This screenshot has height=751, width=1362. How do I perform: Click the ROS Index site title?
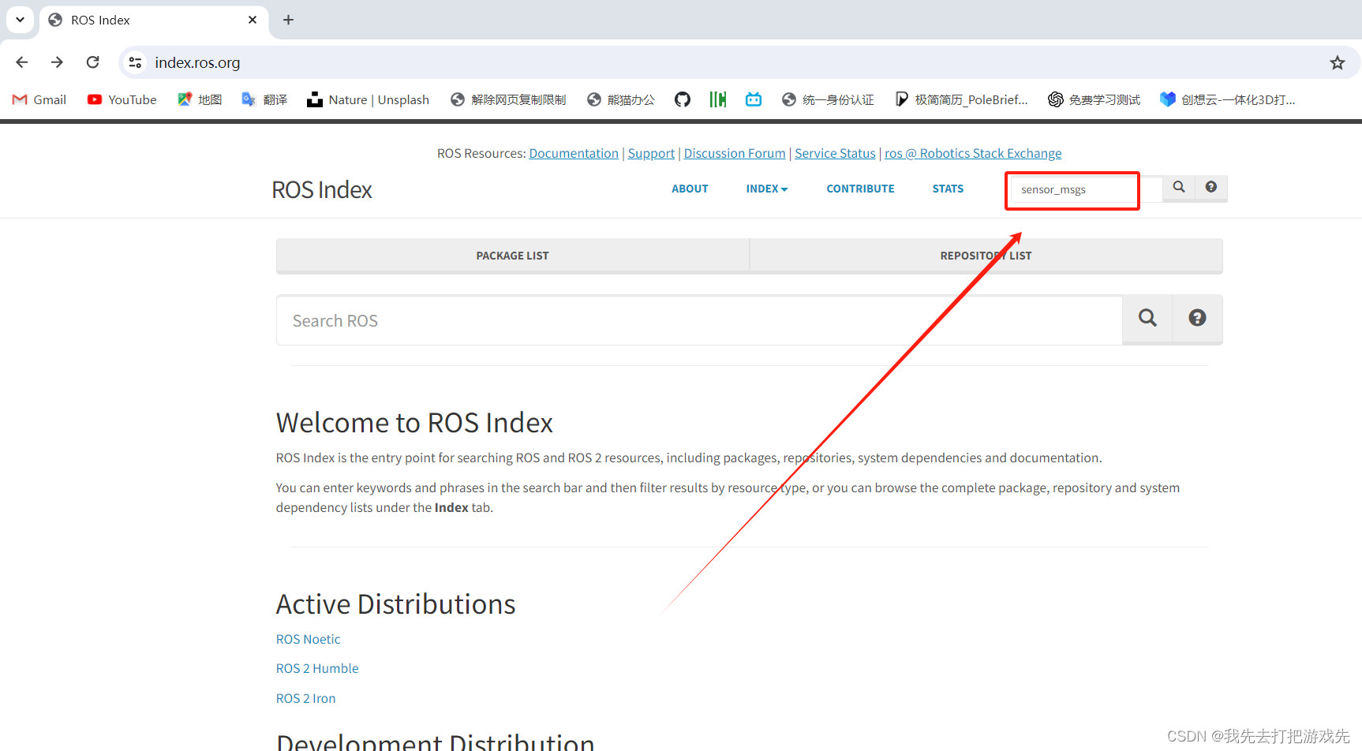tap(322, 189)
